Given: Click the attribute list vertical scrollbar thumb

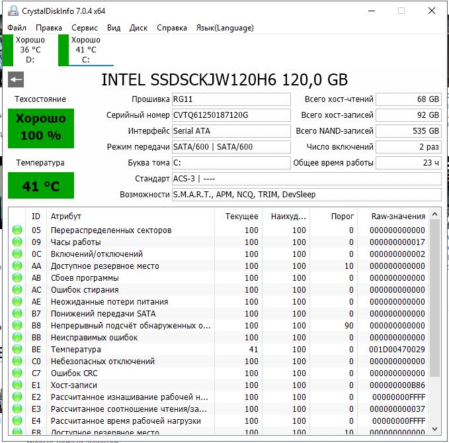Looking at the screenshot, I should (434, 298).
